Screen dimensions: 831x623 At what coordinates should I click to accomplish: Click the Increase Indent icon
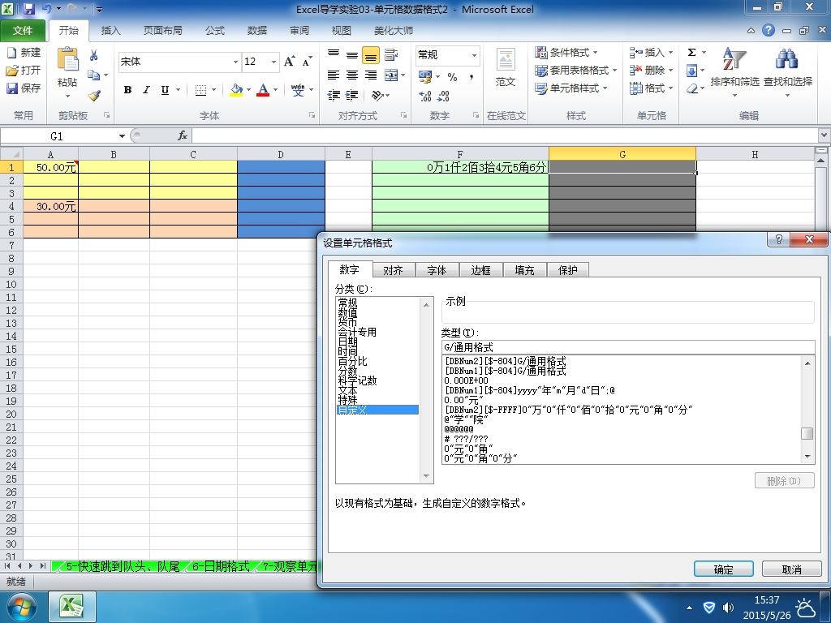352,96
